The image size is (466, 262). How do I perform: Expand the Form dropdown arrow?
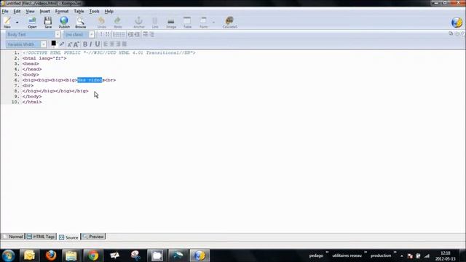tap(213, 23)
